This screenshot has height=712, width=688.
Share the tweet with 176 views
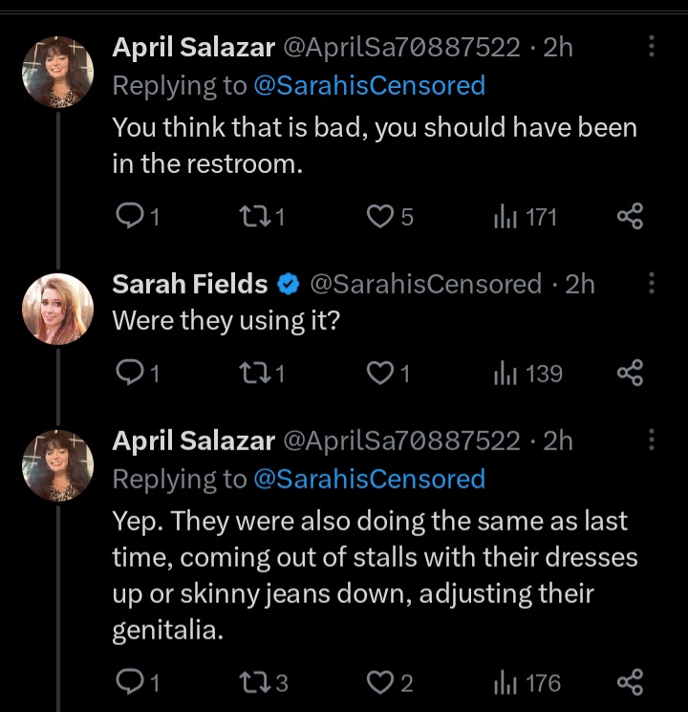pyautogui.click(x=630, y=682)
